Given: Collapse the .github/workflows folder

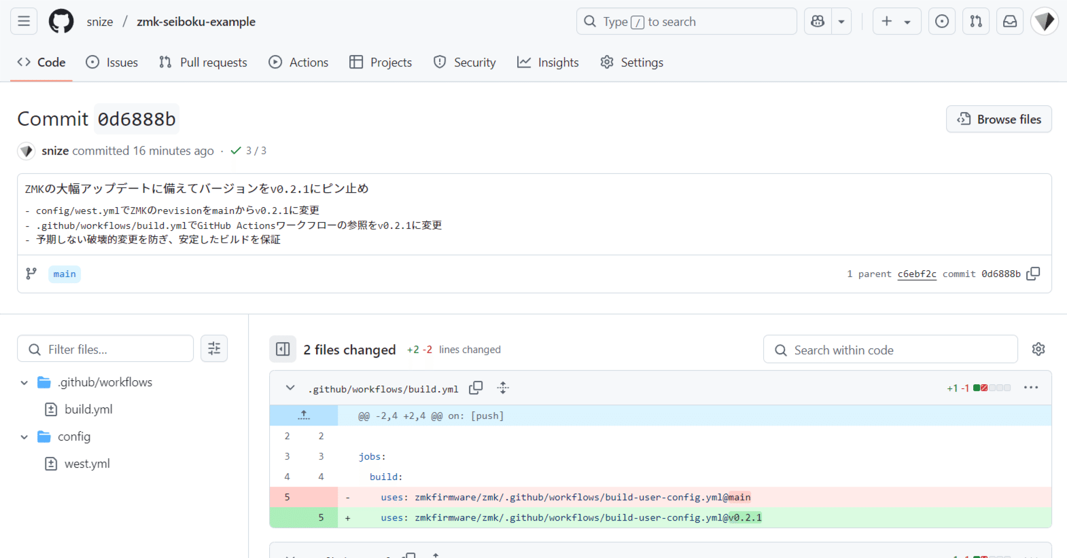Looking at the screenshot, I should (x=24, y=383).
